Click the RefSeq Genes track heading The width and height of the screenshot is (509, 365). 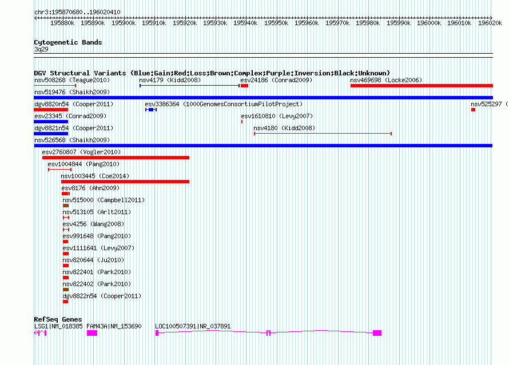point(58,319)
